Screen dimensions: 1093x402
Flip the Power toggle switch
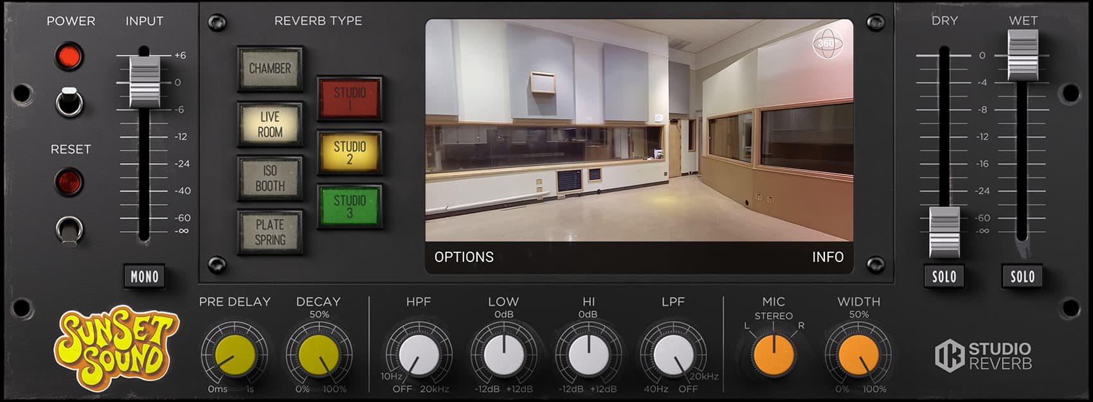pos(69,101)
